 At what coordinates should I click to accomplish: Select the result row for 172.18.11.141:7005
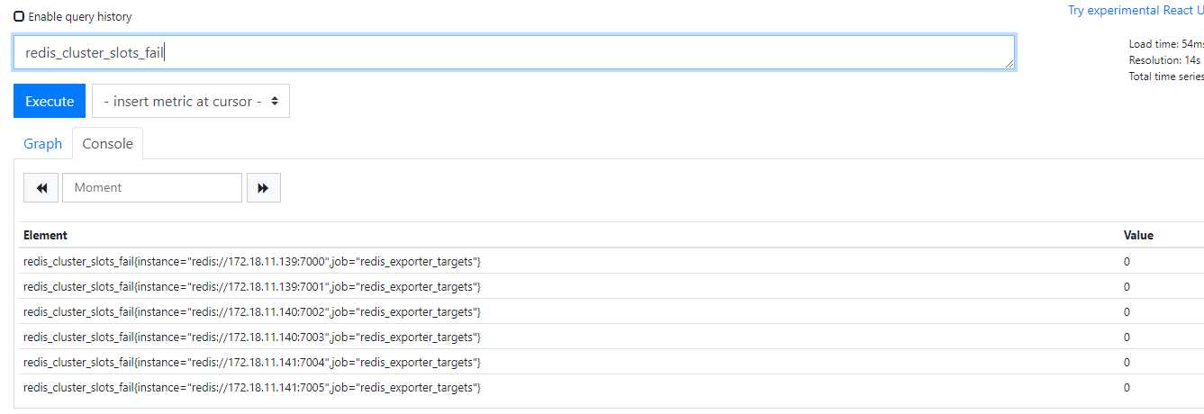point(609,387)
